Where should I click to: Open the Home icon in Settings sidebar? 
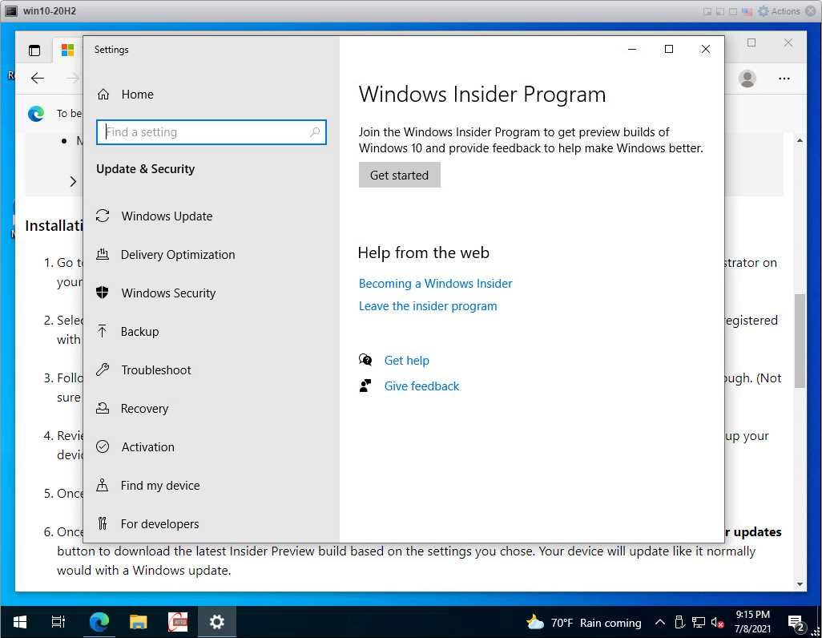coord(103,95)
